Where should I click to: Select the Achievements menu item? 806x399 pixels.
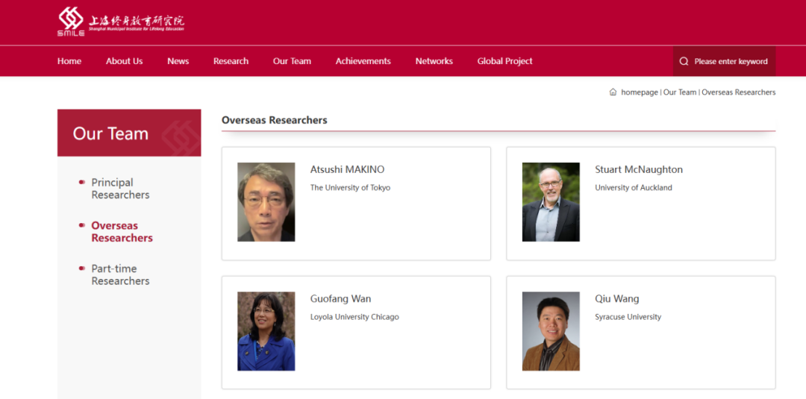click(363, 61)
